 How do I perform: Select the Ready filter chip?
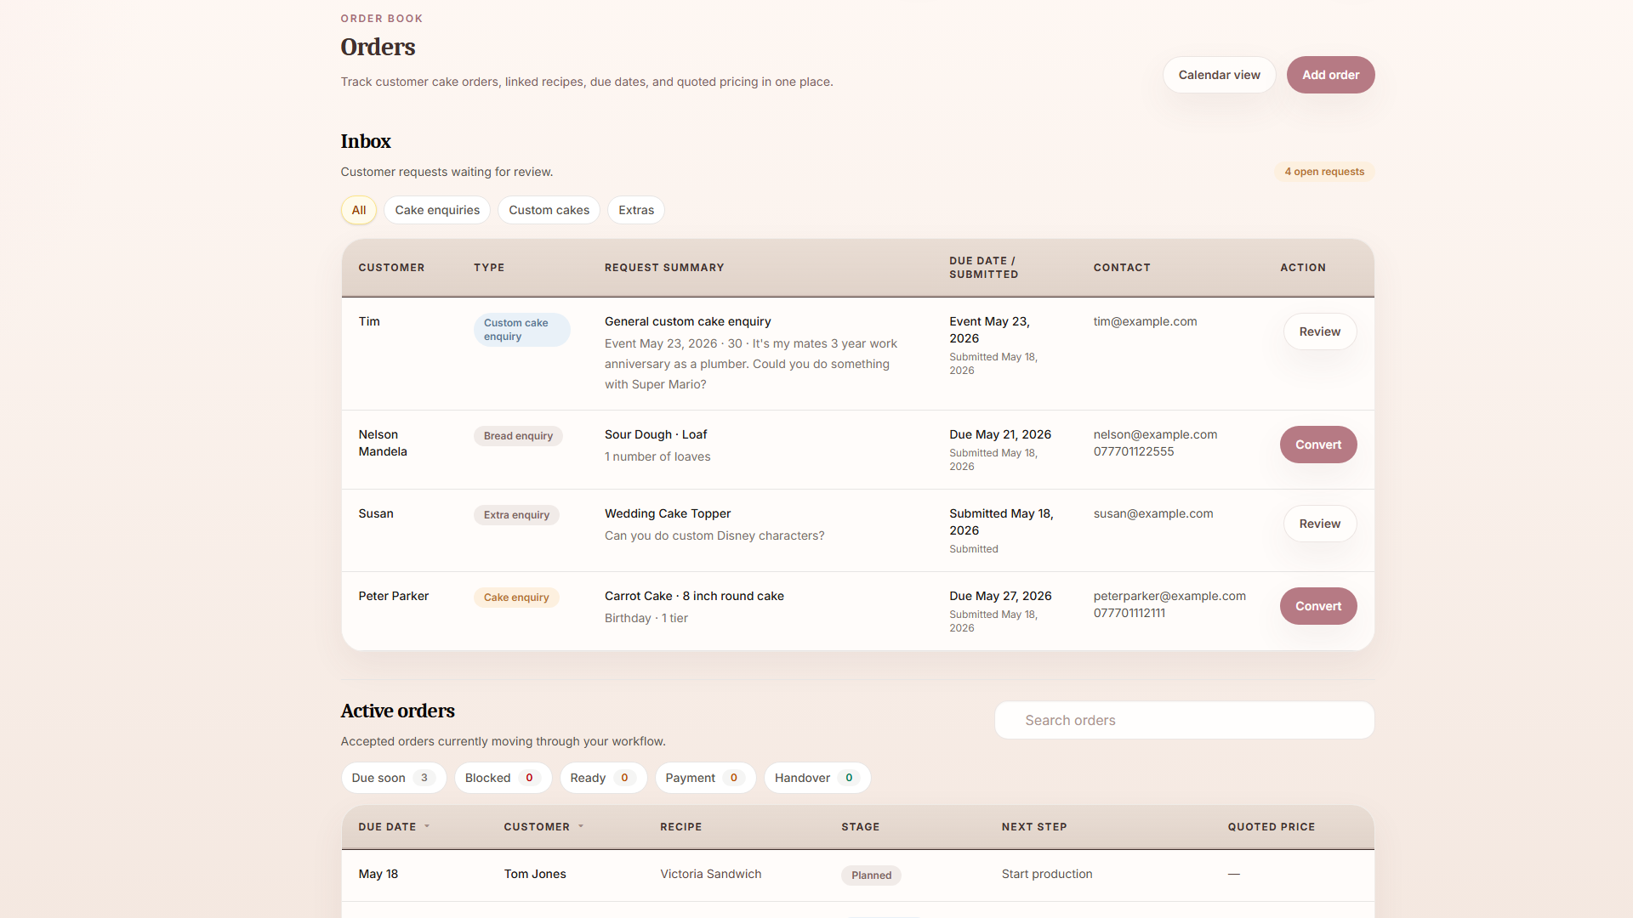603,778
